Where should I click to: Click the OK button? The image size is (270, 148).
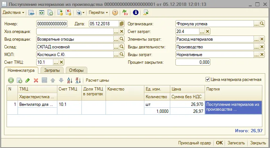(219, 143)
